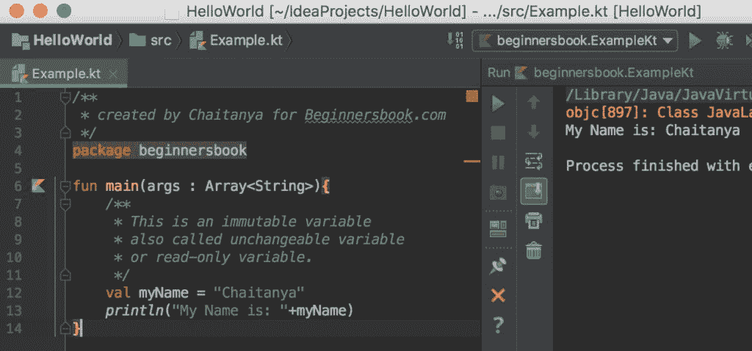The height and width of the screenshot is (351, 752).
Task: Click the binary 01 10 make project icon
Action: pyautogui.click(x=455, y=40)
